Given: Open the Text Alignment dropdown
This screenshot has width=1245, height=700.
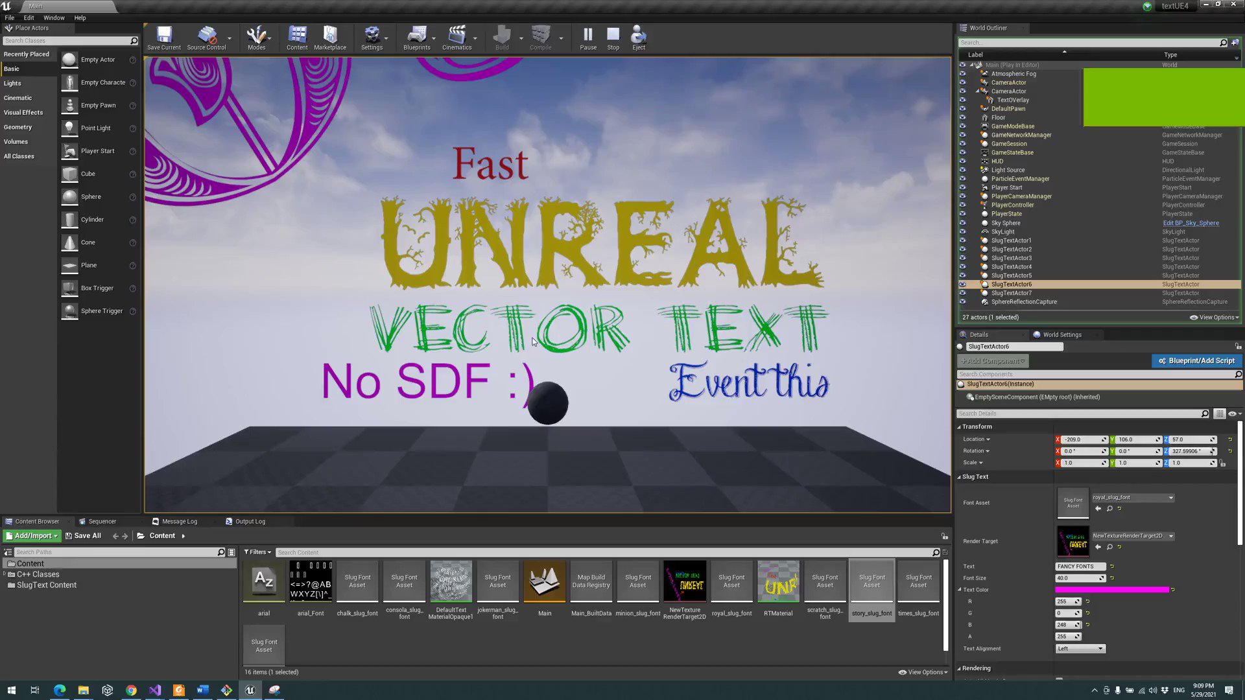Looking at the screenshot, I should (x=1080, y=649).
